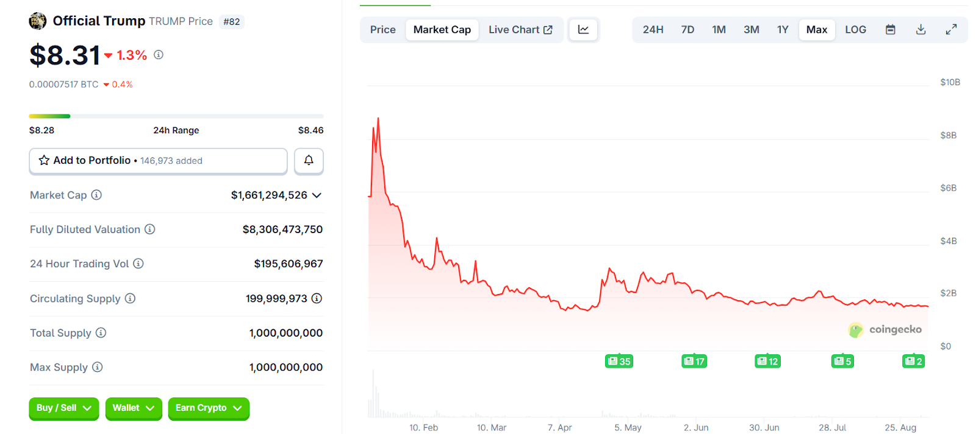Image resolution: width=976 pixels, height=434 pixels.
Task: Expand chart to fullscreen
Action: 951,30
